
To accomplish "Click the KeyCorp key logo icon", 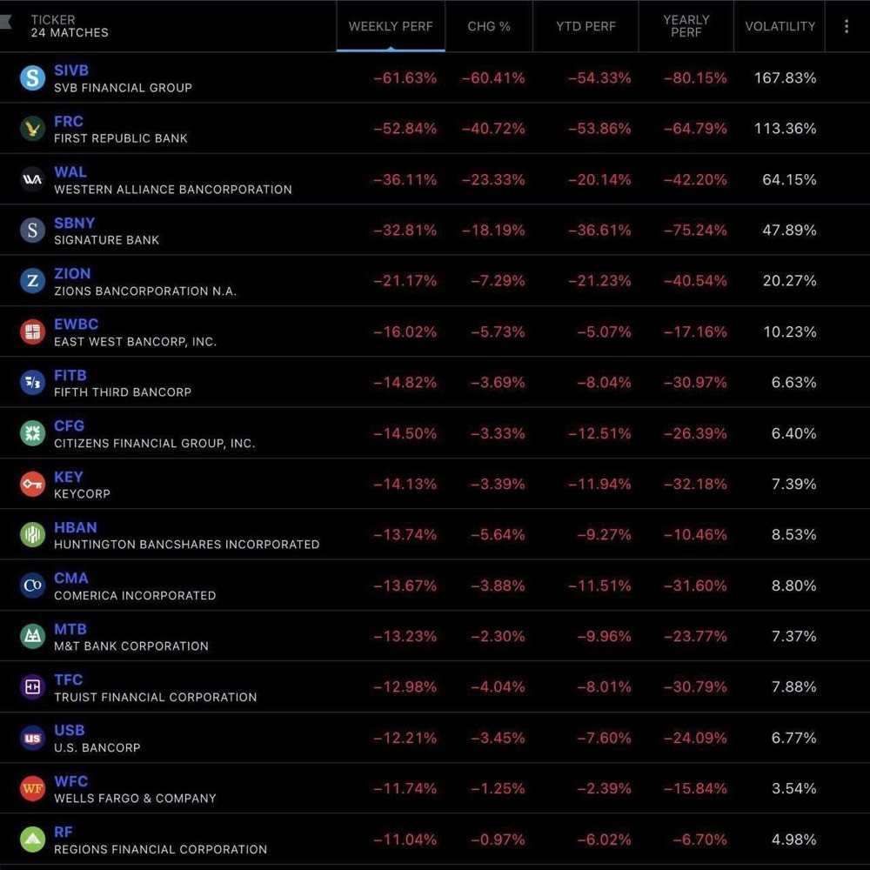I will (33, 484).
